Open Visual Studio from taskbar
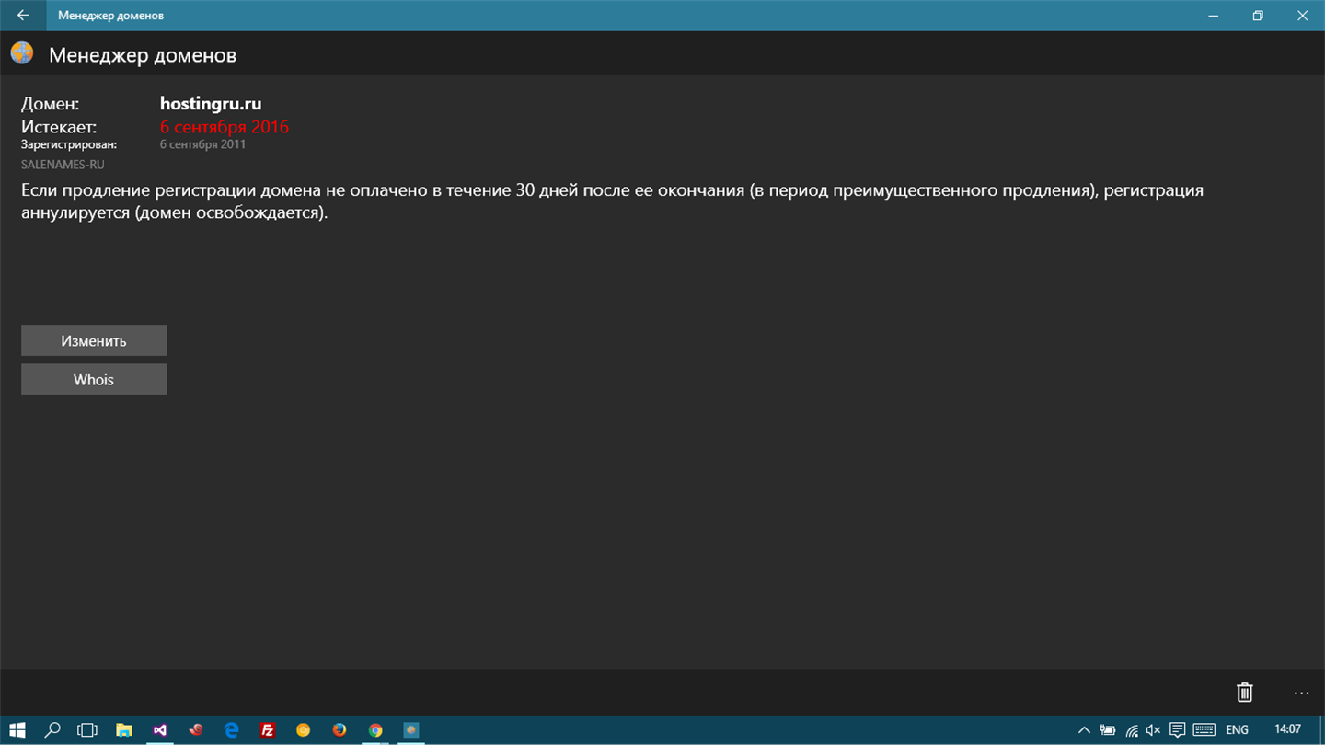This screenshot has height=745, width=1325. point(159,730)
